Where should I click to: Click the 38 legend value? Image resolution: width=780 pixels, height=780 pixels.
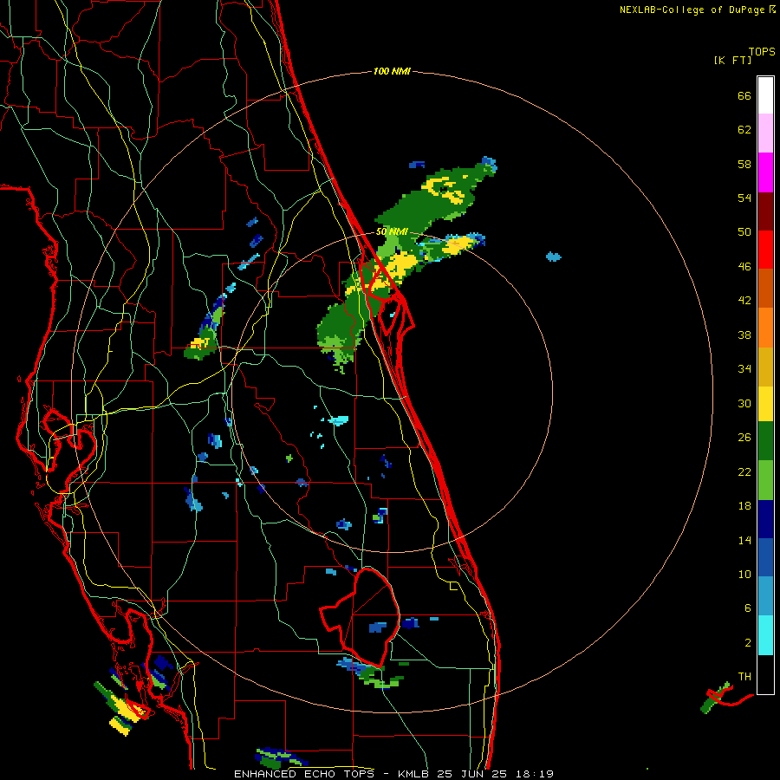click(744, 335)
